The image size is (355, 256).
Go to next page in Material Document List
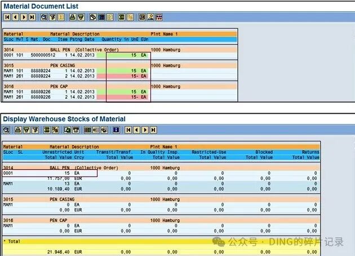24,17
